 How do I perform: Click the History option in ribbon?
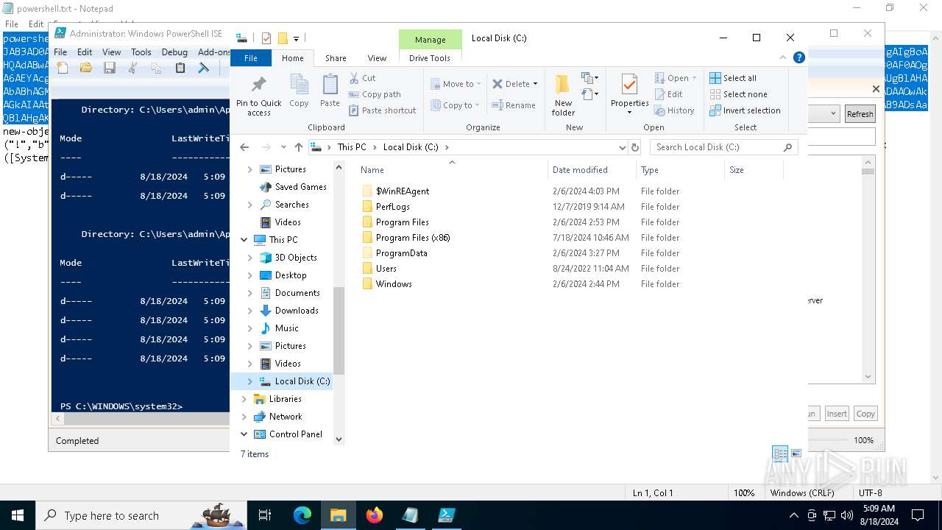[x=674, y=110]
